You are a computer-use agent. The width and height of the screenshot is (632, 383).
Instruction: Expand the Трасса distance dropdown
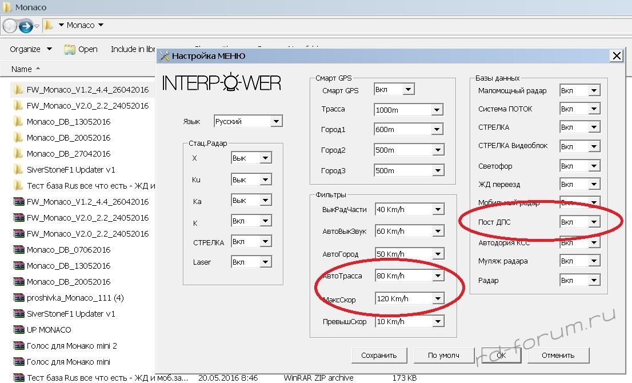(x=437, y=110)
